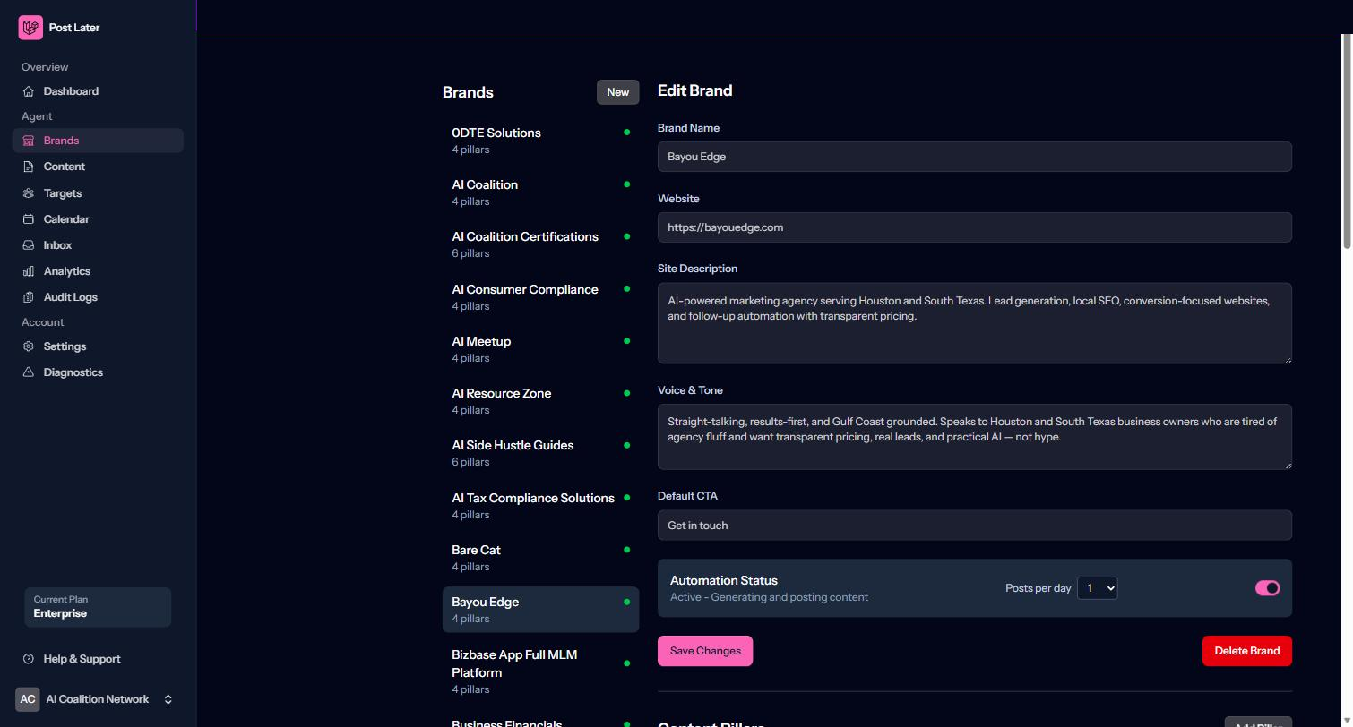Click the Current Plan Enterprise card
This screenshot has height=727, width=1353.
coord(98,607)
